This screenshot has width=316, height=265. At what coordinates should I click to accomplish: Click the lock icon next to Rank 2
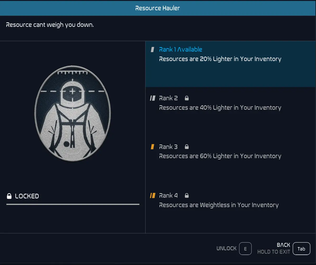point(187,98)
